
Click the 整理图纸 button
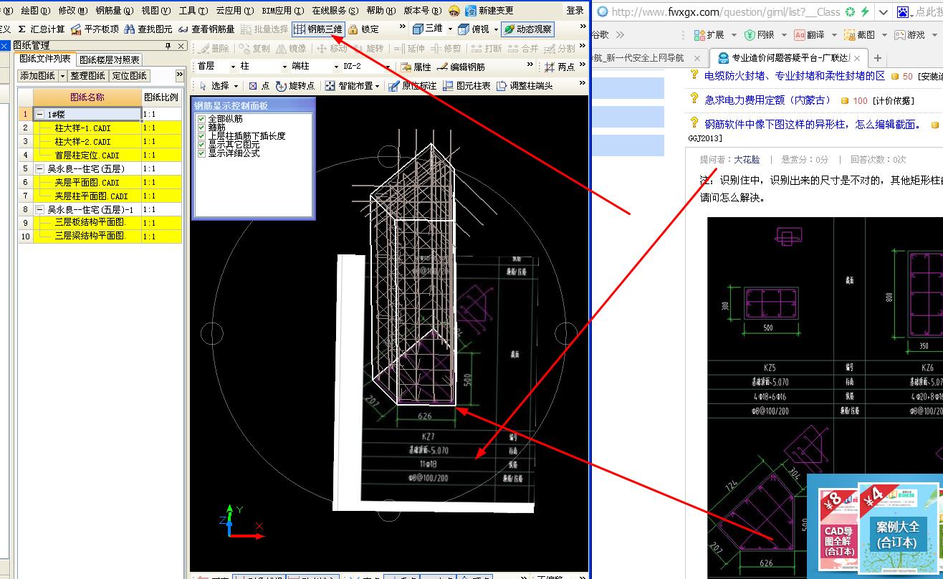[87, 76]
